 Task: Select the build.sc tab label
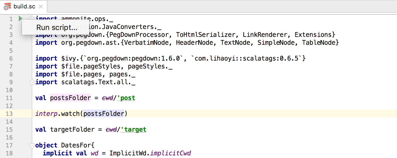click(x=24, y=7)
